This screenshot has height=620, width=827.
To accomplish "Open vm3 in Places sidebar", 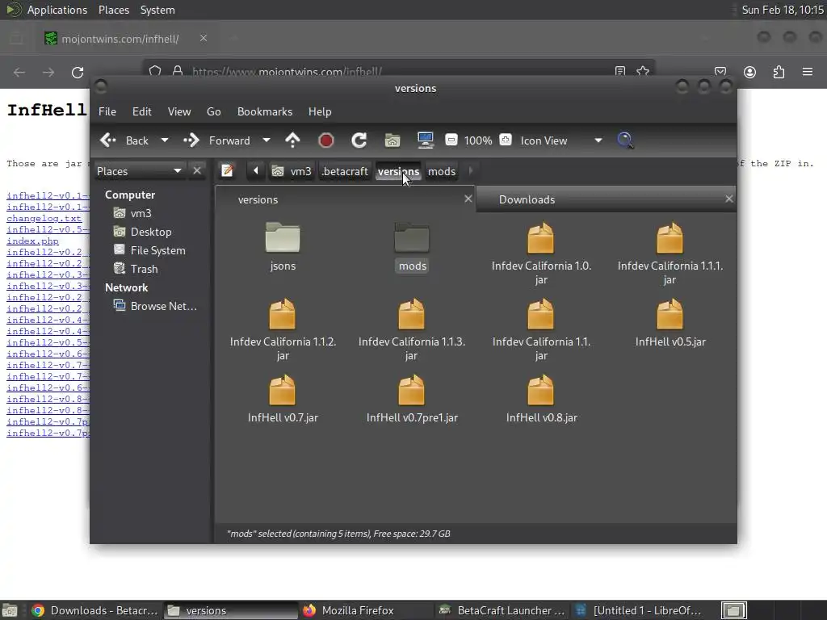I will click(141, 213).
